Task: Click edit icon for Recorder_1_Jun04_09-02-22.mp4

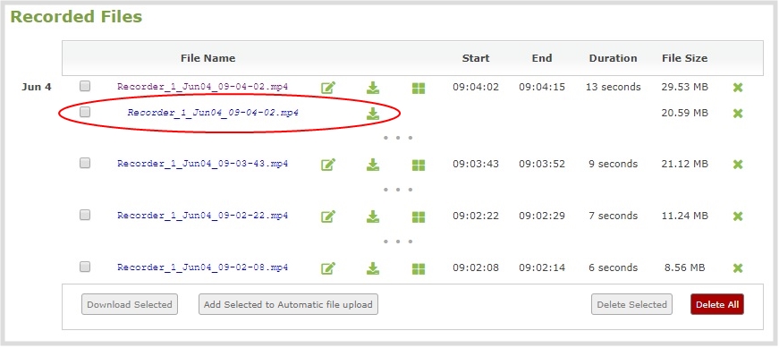Action: pos(328,216)
